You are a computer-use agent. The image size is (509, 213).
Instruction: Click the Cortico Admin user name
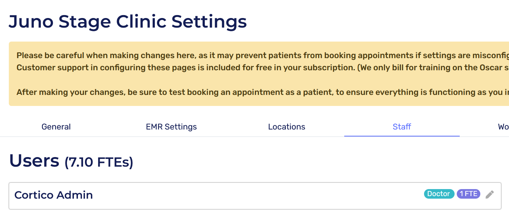[54, 195]
